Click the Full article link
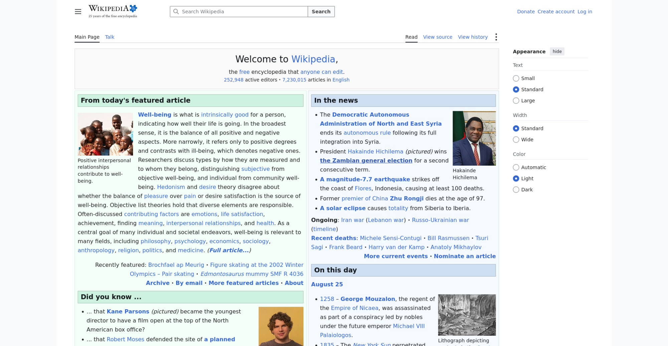 [229, 250]
